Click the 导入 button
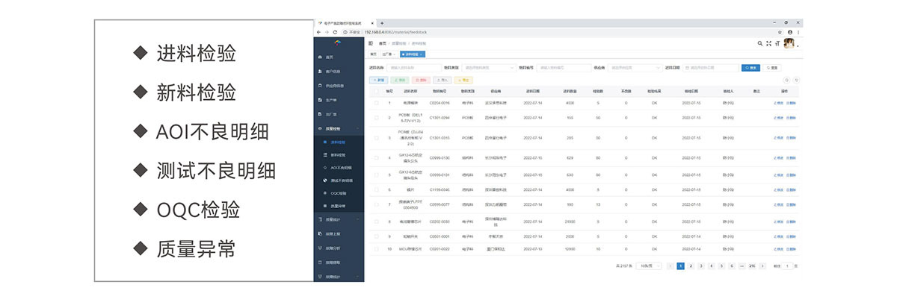The width and height of the screenshot is (897, 308). point(442,80)
